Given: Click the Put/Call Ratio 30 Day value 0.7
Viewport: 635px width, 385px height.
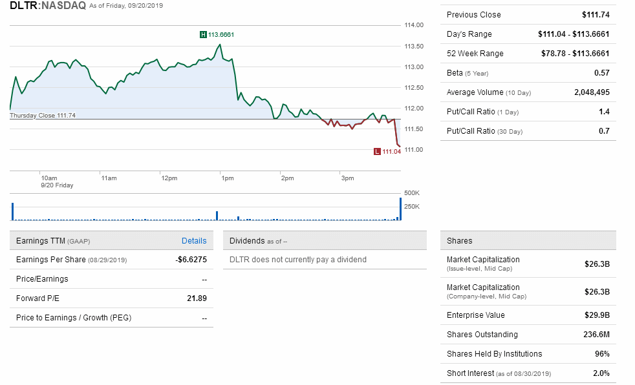Looking at the screenshot, I should click(x=604, y=131).
